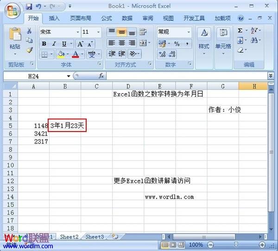Image resolution: width=278 pixels, height=251 pixels.
Task: Decrease decimal places
Action: (172, 54)
